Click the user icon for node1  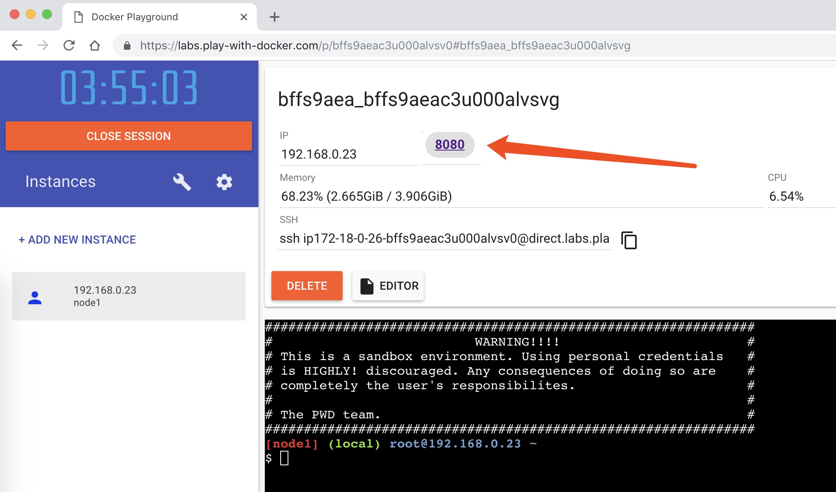coord(35,297)
